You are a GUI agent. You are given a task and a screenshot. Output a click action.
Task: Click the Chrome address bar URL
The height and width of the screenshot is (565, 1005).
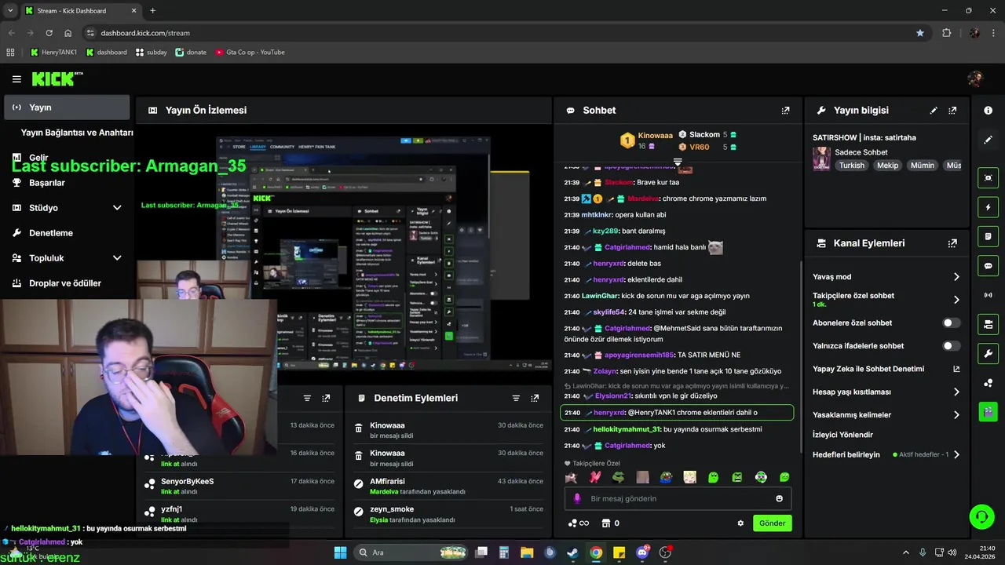coord(145,33)
